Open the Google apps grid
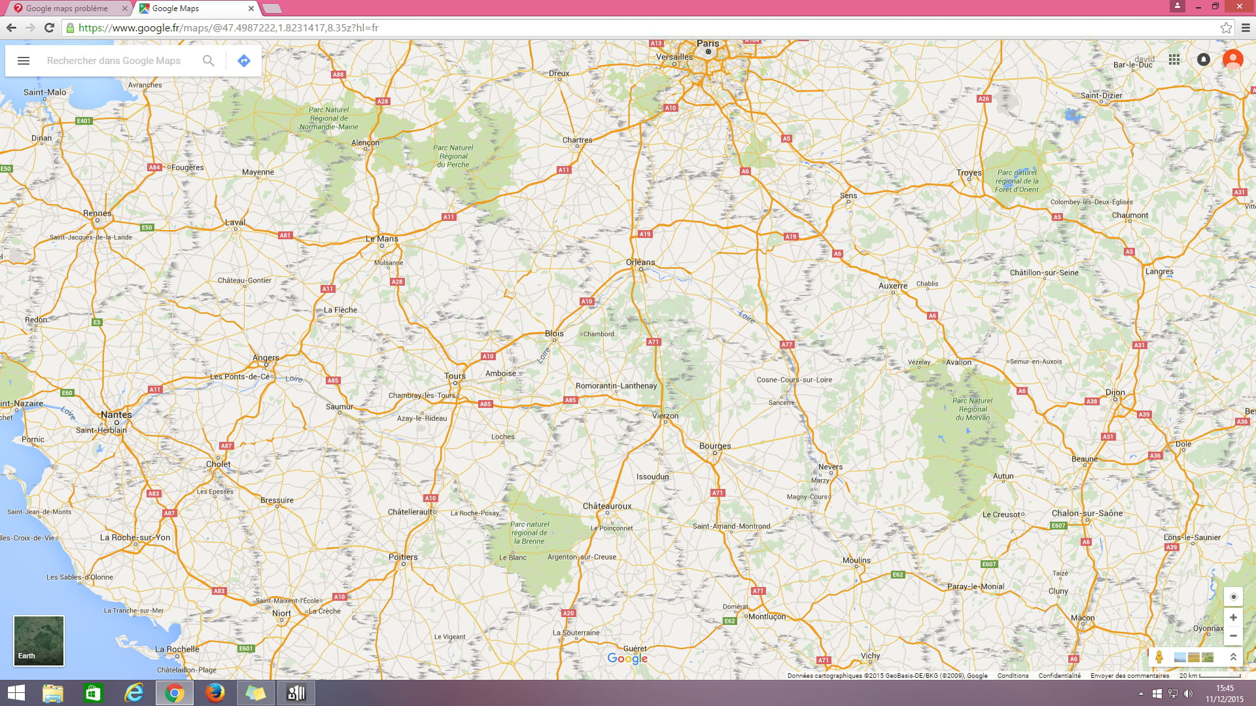The image size is (1256, 706). coord(1174,59)
